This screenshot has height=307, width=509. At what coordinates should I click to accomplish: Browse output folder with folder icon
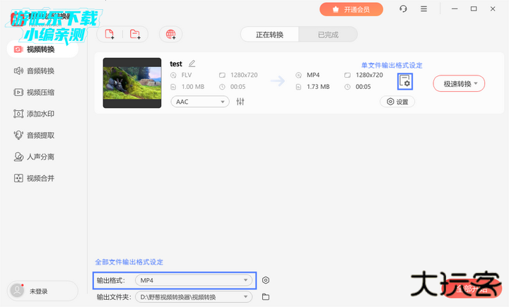[266, 297]
